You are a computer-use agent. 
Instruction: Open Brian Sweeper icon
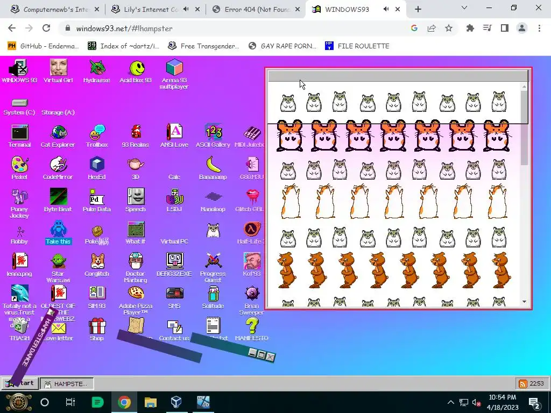(x=252, y=300)
